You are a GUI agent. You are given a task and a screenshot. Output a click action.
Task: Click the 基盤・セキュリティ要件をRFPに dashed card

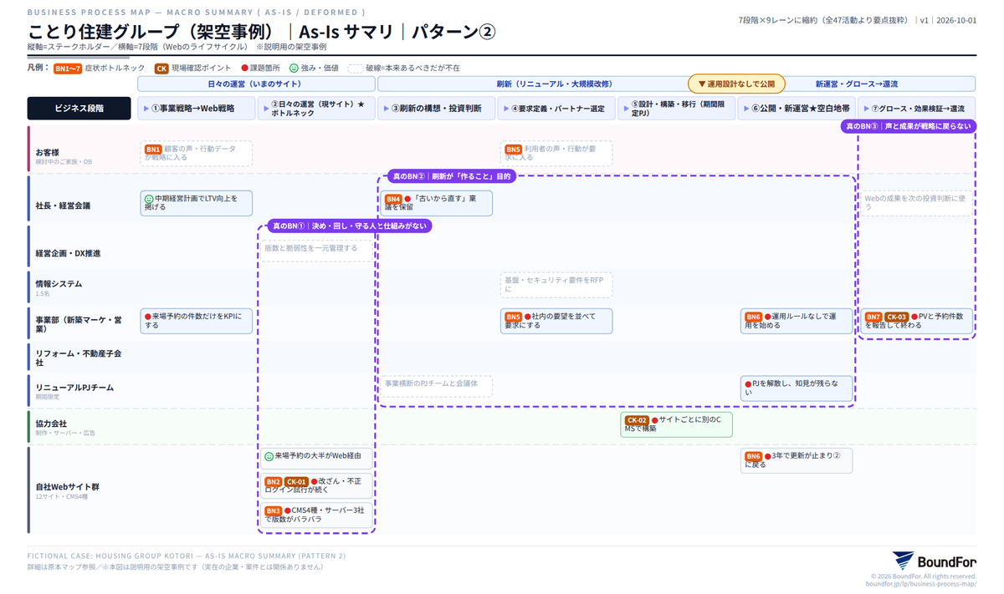(556, 285)
